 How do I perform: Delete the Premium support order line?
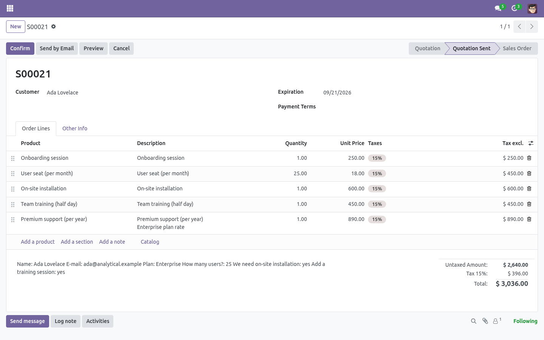(529, 219)
